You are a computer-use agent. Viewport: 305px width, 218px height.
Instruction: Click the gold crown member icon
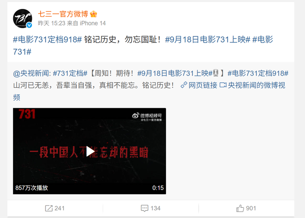coord(94,14)
